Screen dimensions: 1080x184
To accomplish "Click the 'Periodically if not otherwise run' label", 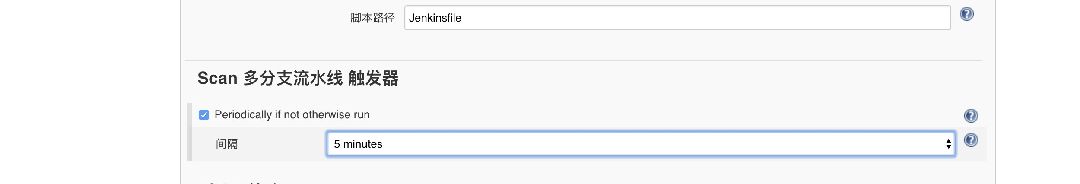I will (292, 115).
